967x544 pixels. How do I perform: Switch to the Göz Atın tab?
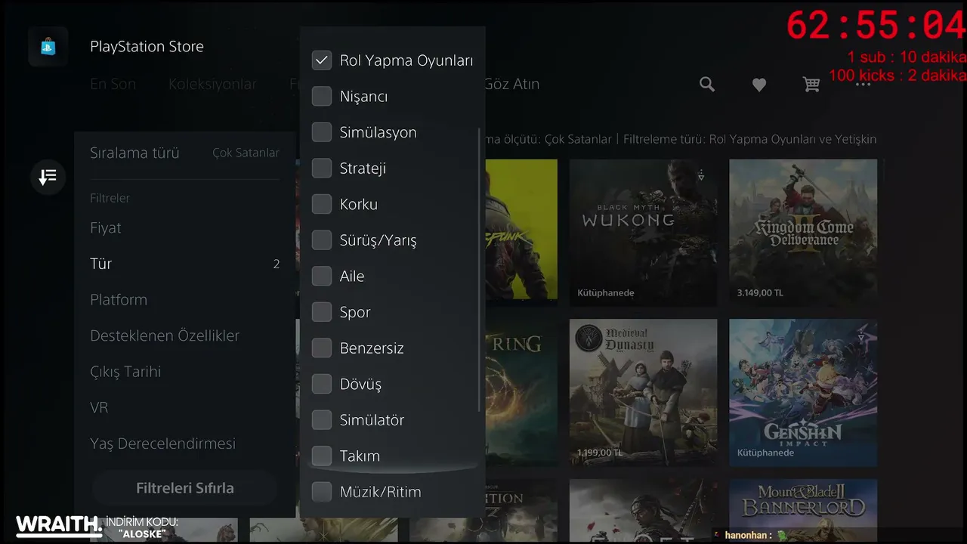[x=512, y=84]
